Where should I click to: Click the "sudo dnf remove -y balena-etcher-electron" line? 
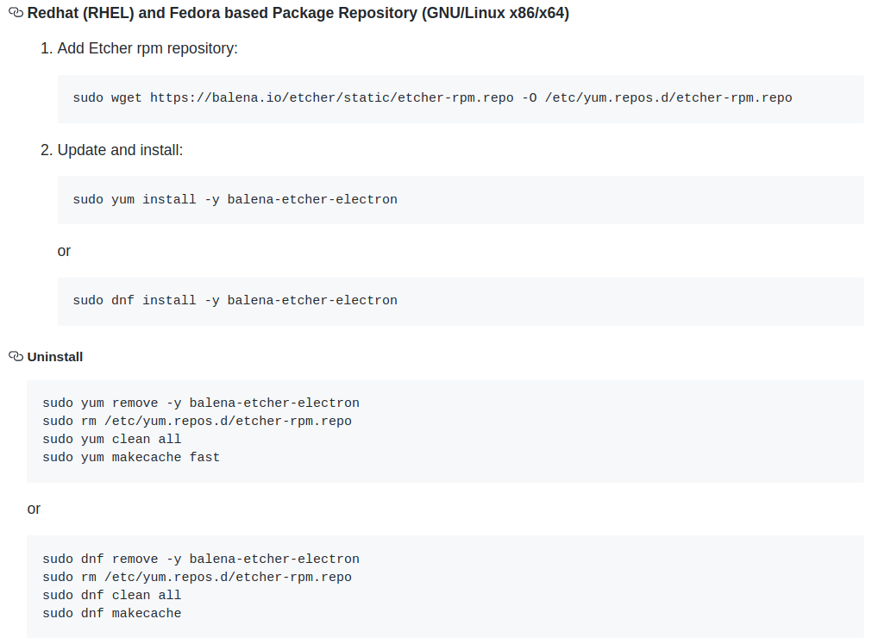point(201,560)
